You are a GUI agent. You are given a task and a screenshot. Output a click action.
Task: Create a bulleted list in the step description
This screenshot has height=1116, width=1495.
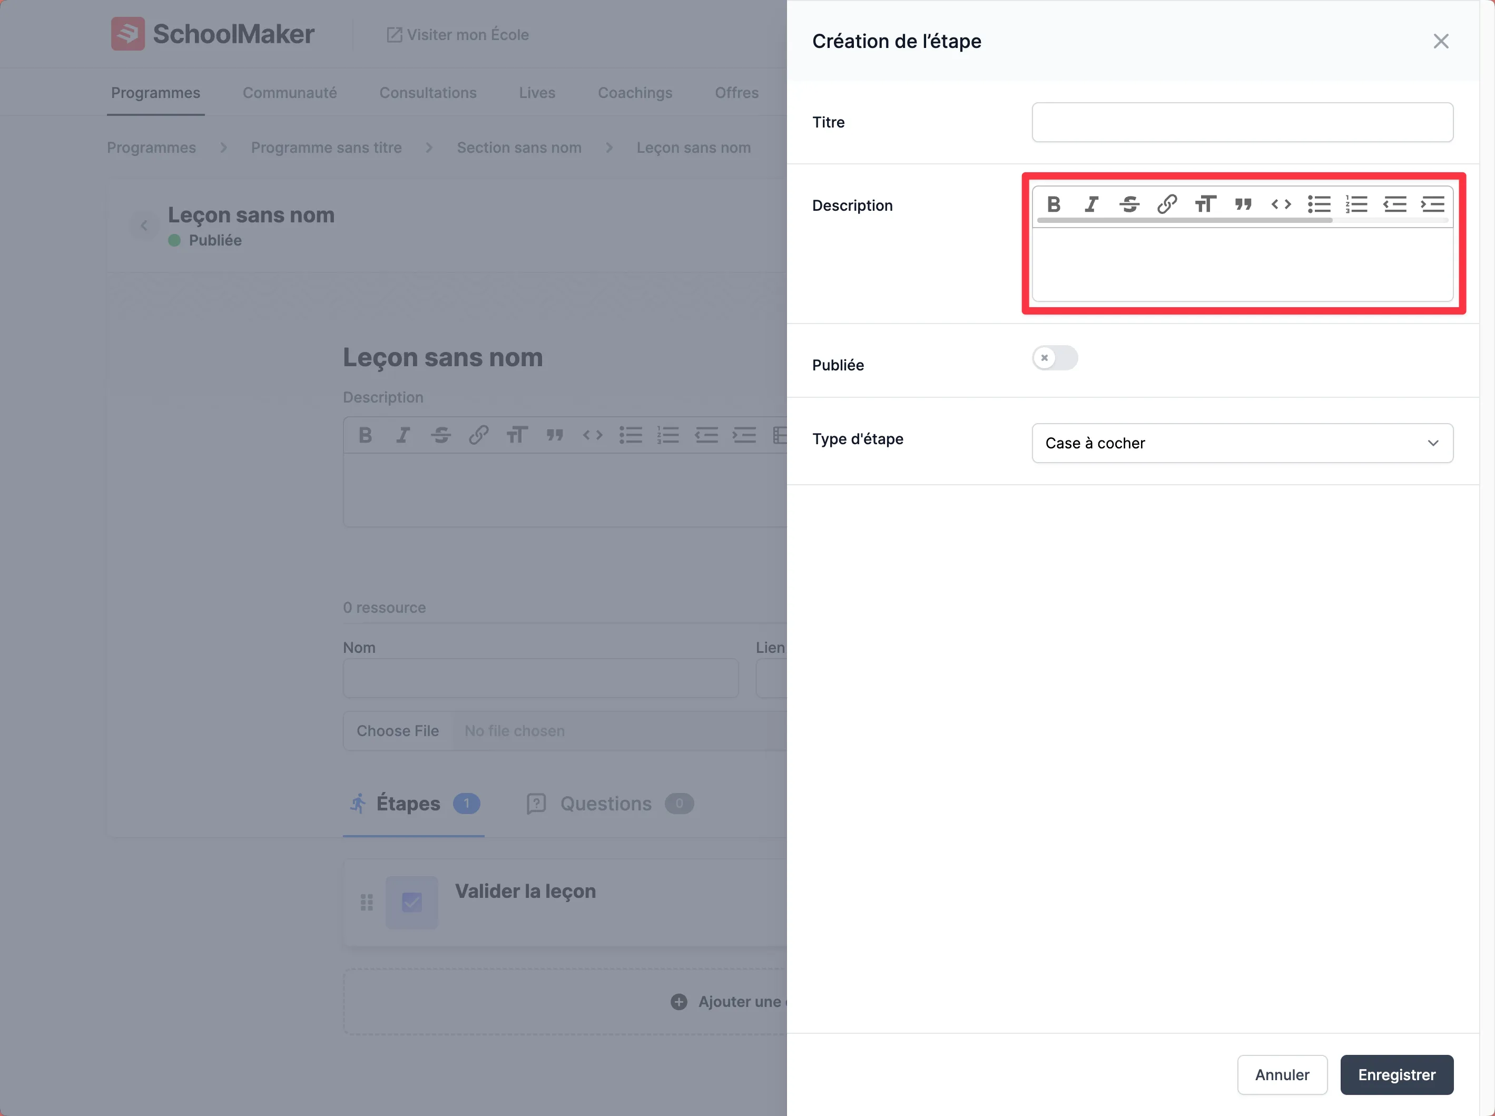tap(1319, 204)
